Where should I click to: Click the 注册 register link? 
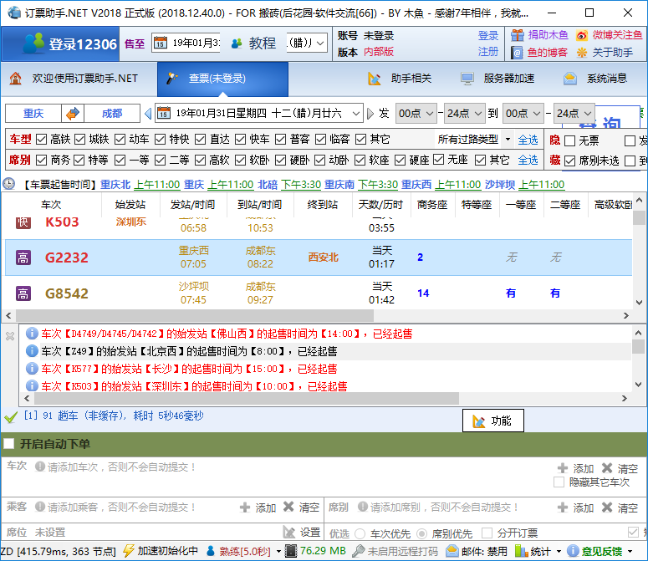pyautogui.click(x=488, y=52)
